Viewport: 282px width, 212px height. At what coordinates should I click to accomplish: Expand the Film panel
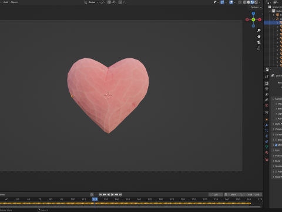[277, 150]
